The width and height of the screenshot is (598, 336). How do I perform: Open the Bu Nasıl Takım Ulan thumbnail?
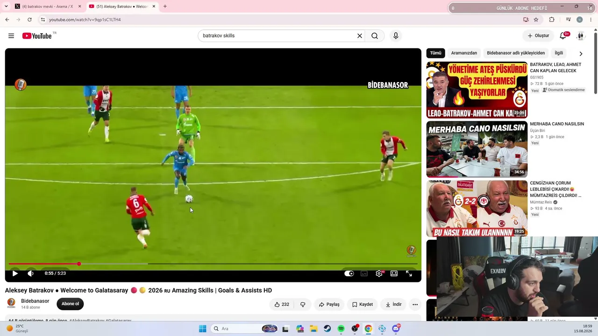(477, 208)
